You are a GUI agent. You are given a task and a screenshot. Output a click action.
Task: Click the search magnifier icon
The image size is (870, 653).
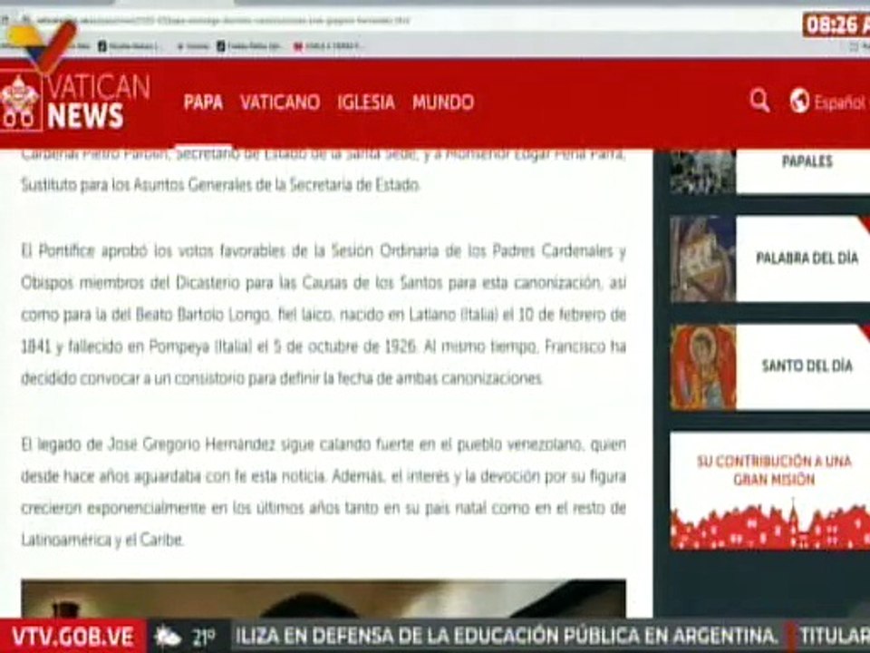759,101
